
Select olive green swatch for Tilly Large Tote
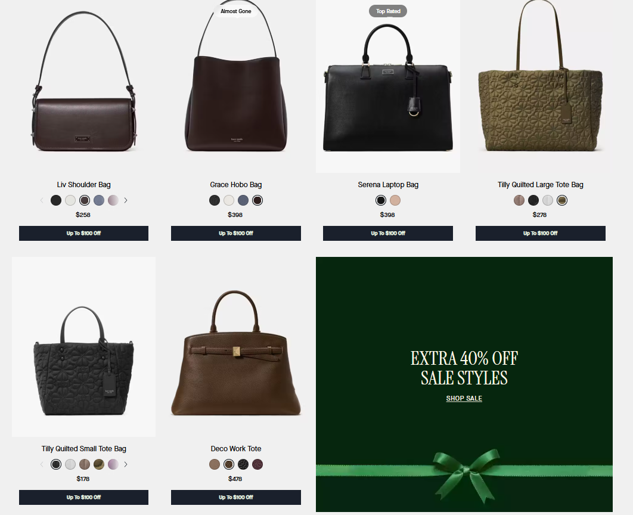pos(562,200)
